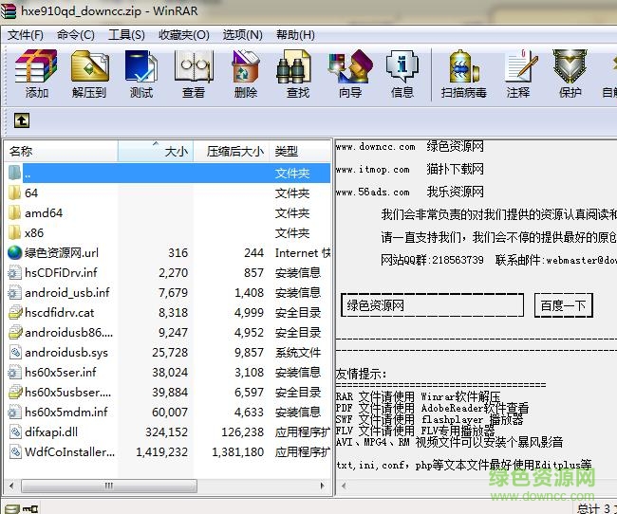This screenshot has height=514, width=617.
Task: Click the file icon of androidusb.sys
Action: [x=15, y=352]
